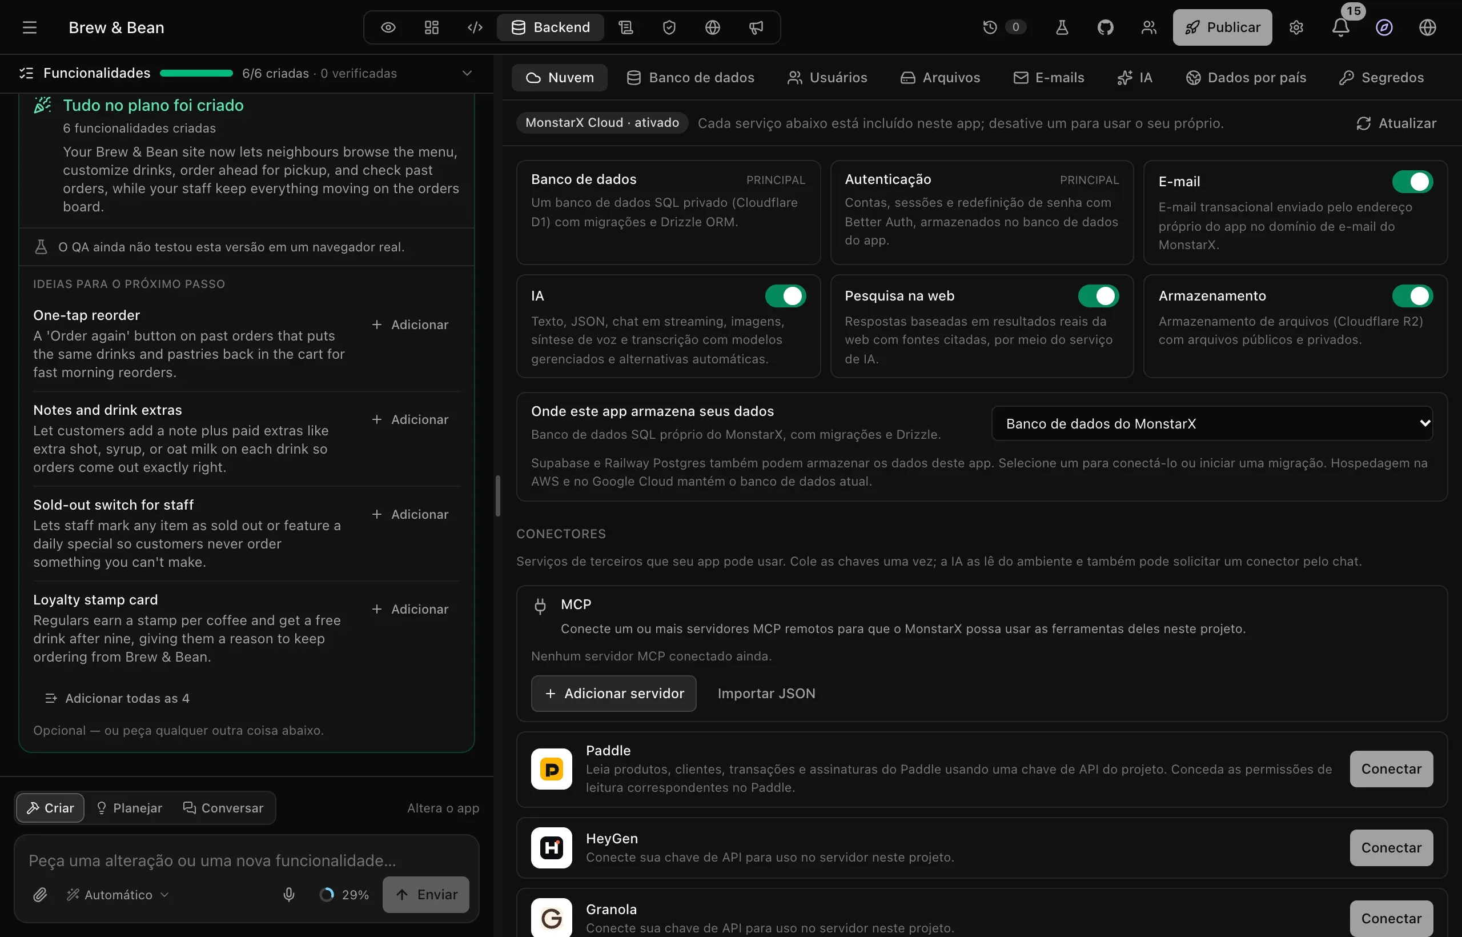This screenshot has height=937, width=1462.
Task: Open the hamburger menu
Action: pos(29,27)
